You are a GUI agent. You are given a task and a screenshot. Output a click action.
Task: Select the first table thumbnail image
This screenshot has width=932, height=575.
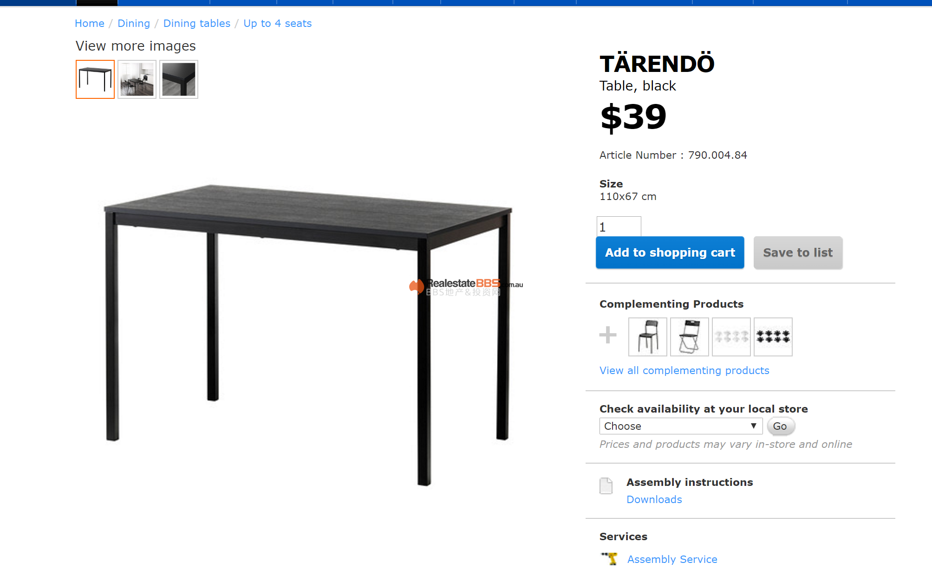95,79
